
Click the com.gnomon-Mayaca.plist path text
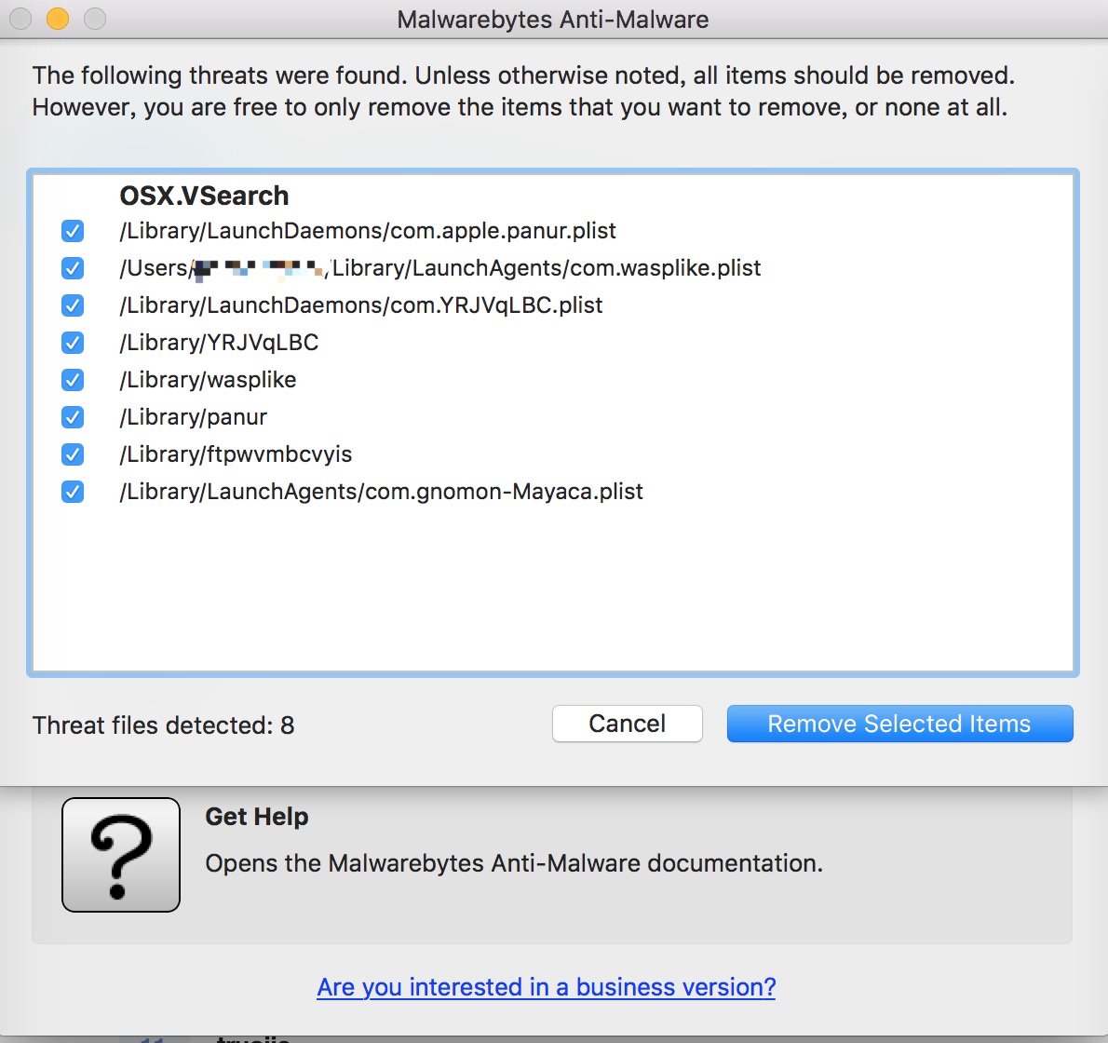(381, 492)
